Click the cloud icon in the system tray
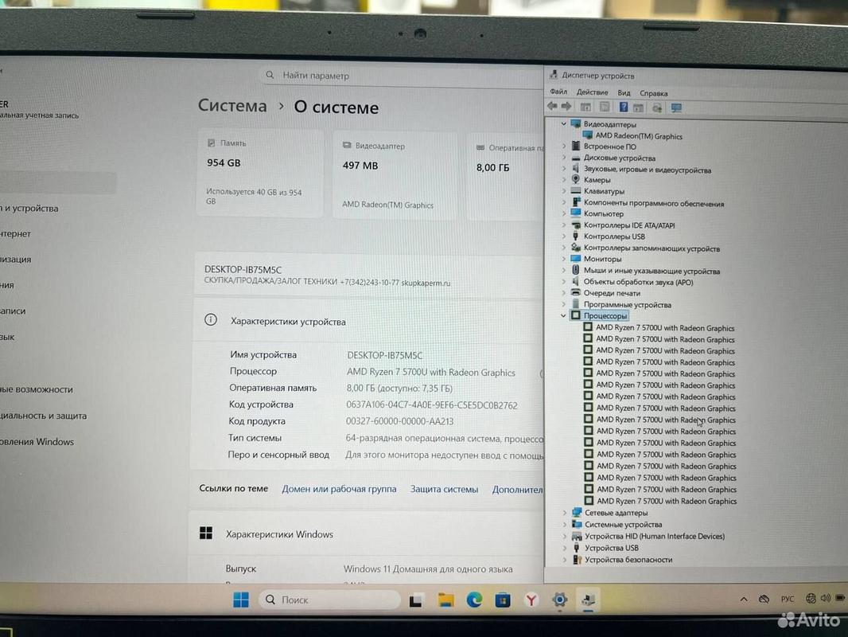 click(x=764, y=599)
